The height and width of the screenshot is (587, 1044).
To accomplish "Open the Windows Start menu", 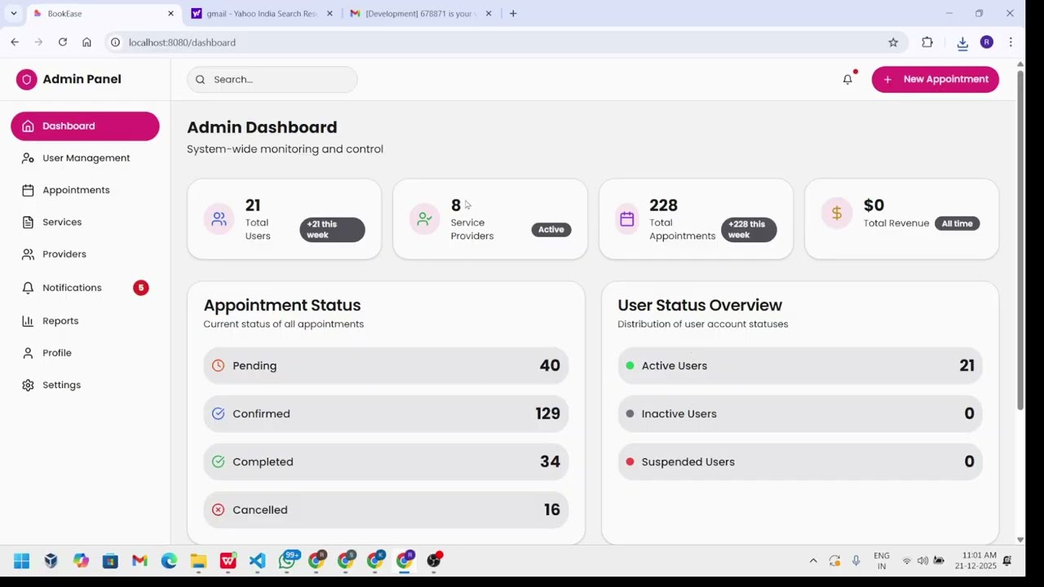I will [x=22, y=561].
